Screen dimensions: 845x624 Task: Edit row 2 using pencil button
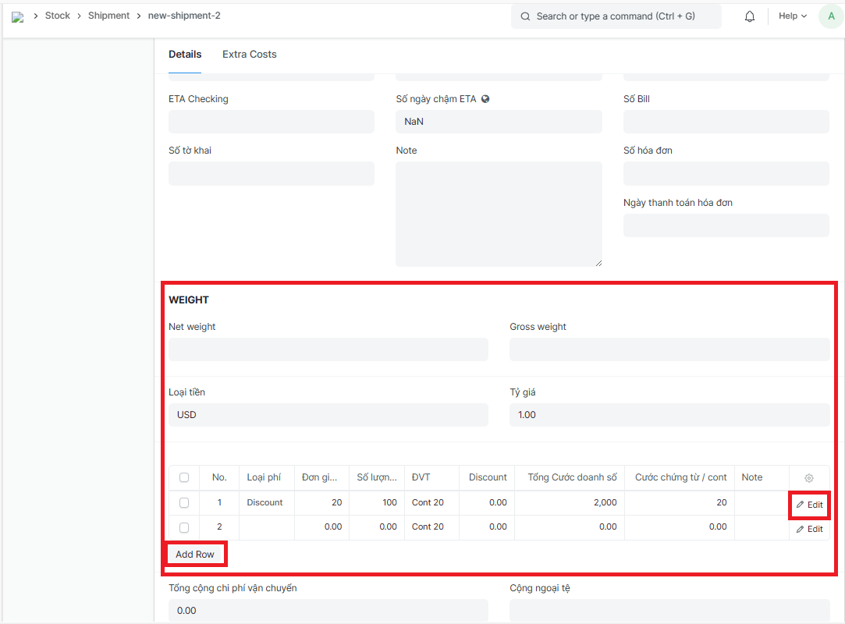(x=809, y=529)
